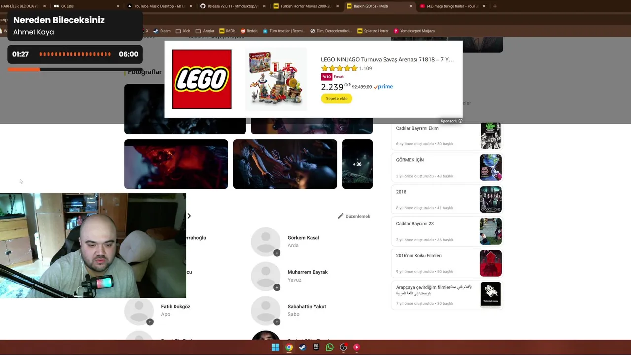Open the 2018 list
Image resolution: width=631 pixels, height=355 pixels.
(x=401, y=192)
